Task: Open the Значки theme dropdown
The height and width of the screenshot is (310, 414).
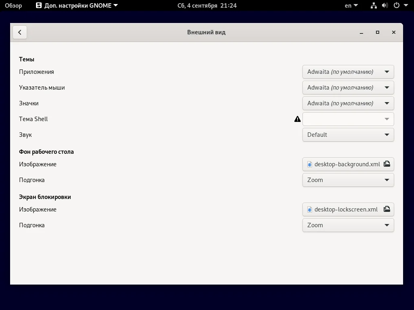Action: coord(348,103)
